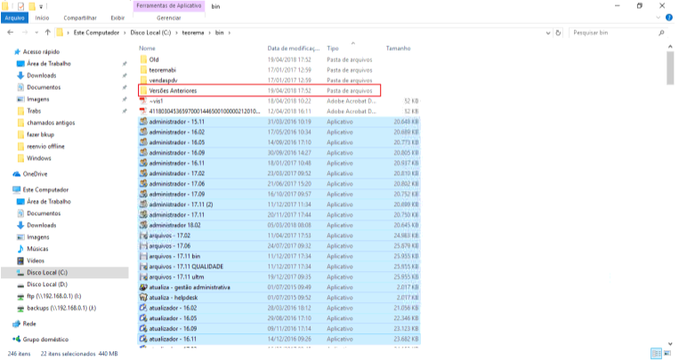Screen dimensions: 679x360
Task: Open Downloads under Acesso rápido
Action: click(42, 76)
